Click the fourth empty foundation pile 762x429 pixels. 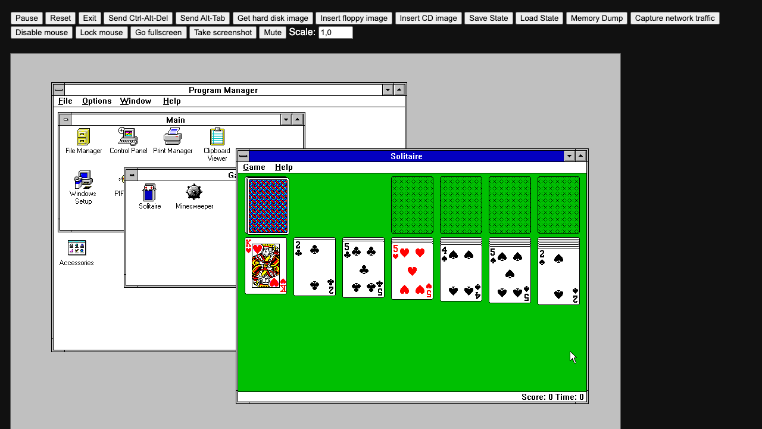click(559, 205)
